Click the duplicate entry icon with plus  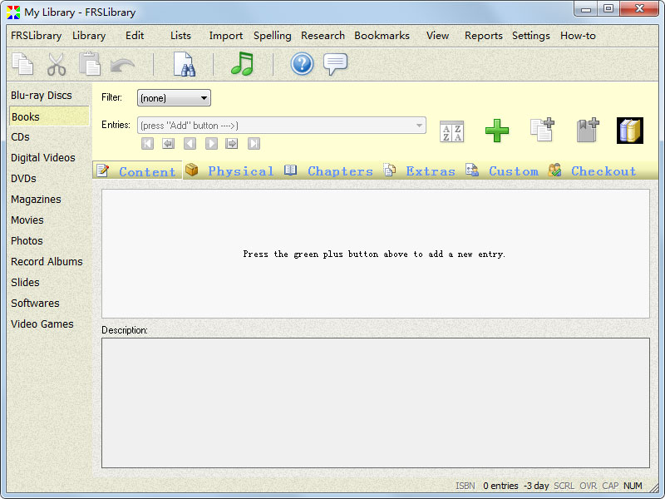542,131
